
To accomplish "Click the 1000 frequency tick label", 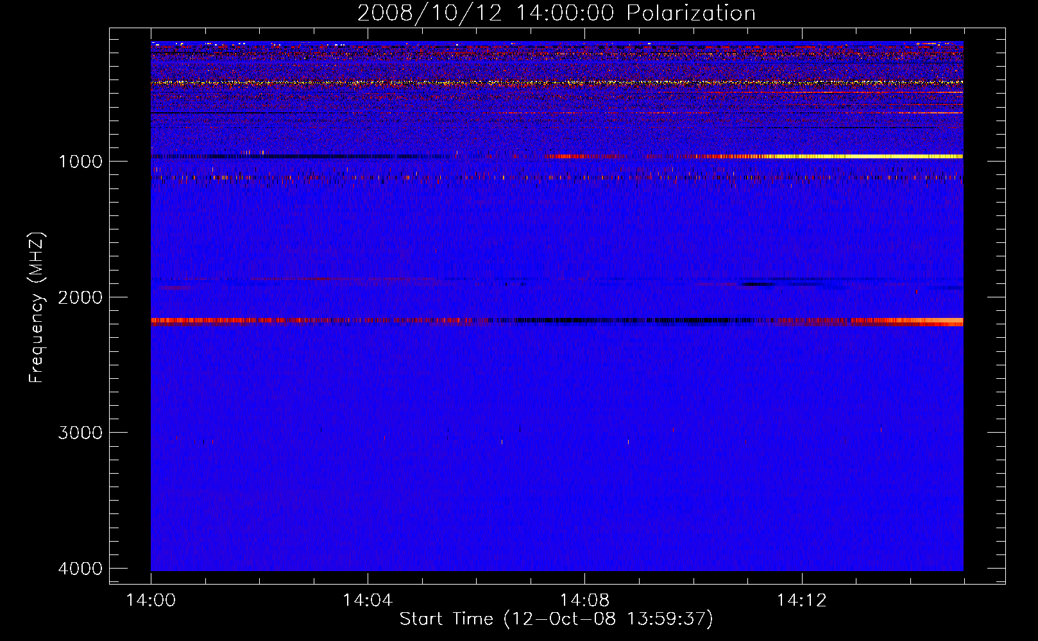I will (80, 161).
